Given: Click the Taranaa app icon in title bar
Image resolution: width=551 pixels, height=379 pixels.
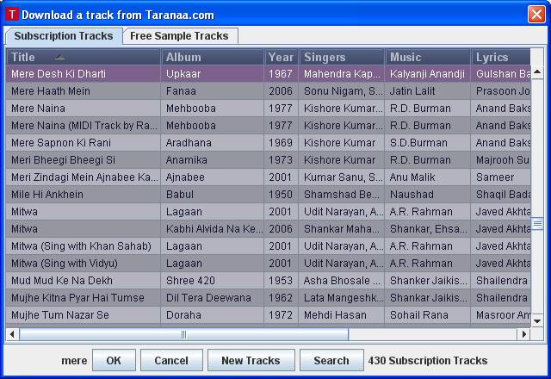Looking at the screenshot, I should click(11, 15).
